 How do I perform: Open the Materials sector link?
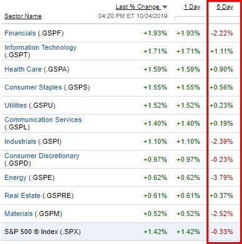(19, 213)
